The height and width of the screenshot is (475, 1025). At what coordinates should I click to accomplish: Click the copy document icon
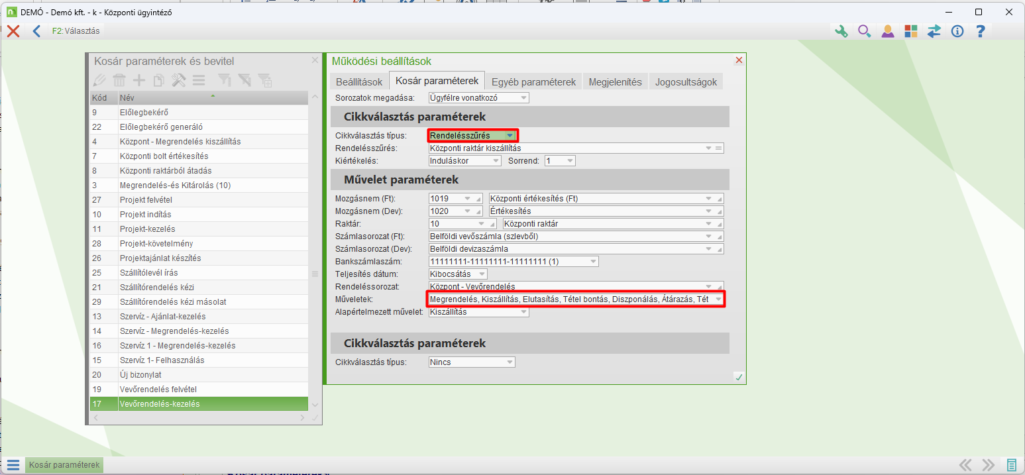pyautogui.click(x=158, y=80)
